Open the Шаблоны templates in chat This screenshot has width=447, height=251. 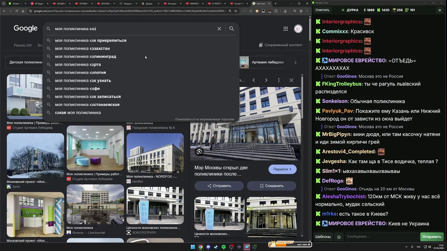tap(323, 237)
